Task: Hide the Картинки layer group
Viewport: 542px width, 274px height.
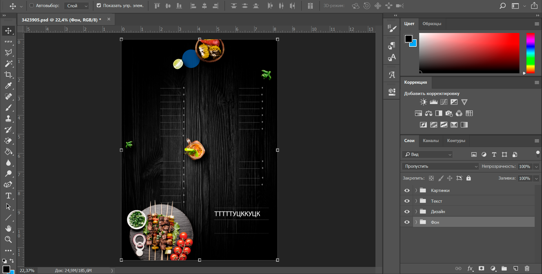Action: pyautogui.click(x=407, y=191)
